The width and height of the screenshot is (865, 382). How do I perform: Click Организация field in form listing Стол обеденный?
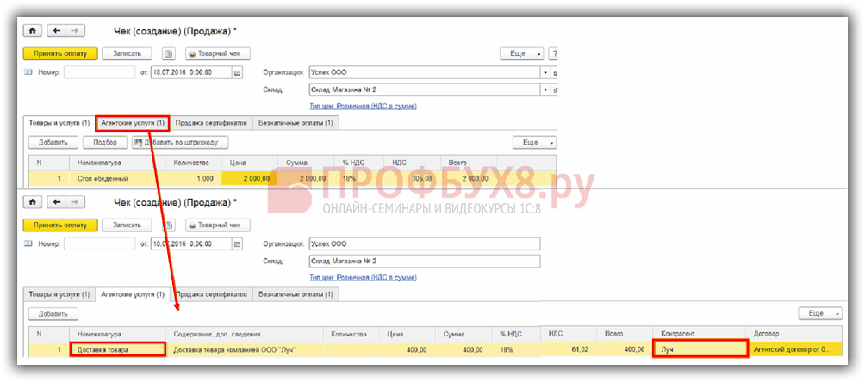click(x=424, y=73)
